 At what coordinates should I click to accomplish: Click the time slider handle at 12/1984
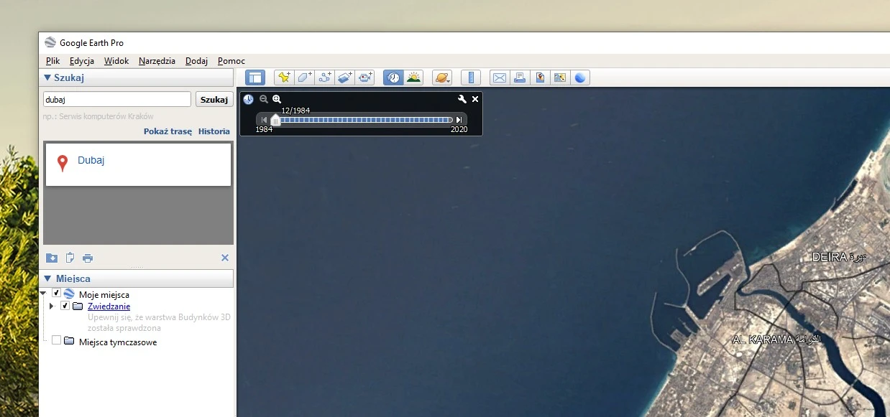click(275, 120)
